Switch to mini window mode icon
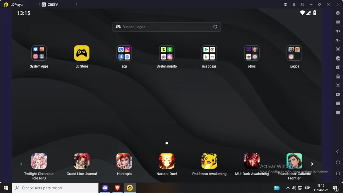The height and width of the screenshot is (193, 343). (303, 5)
